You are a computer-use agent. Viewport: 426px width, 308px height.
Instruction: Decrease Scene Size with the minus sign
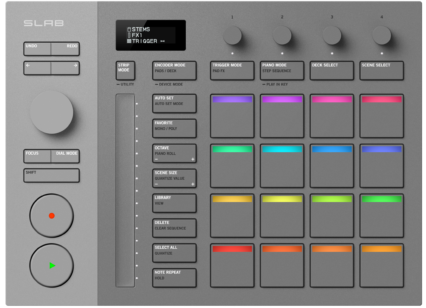tap(156, 184)
